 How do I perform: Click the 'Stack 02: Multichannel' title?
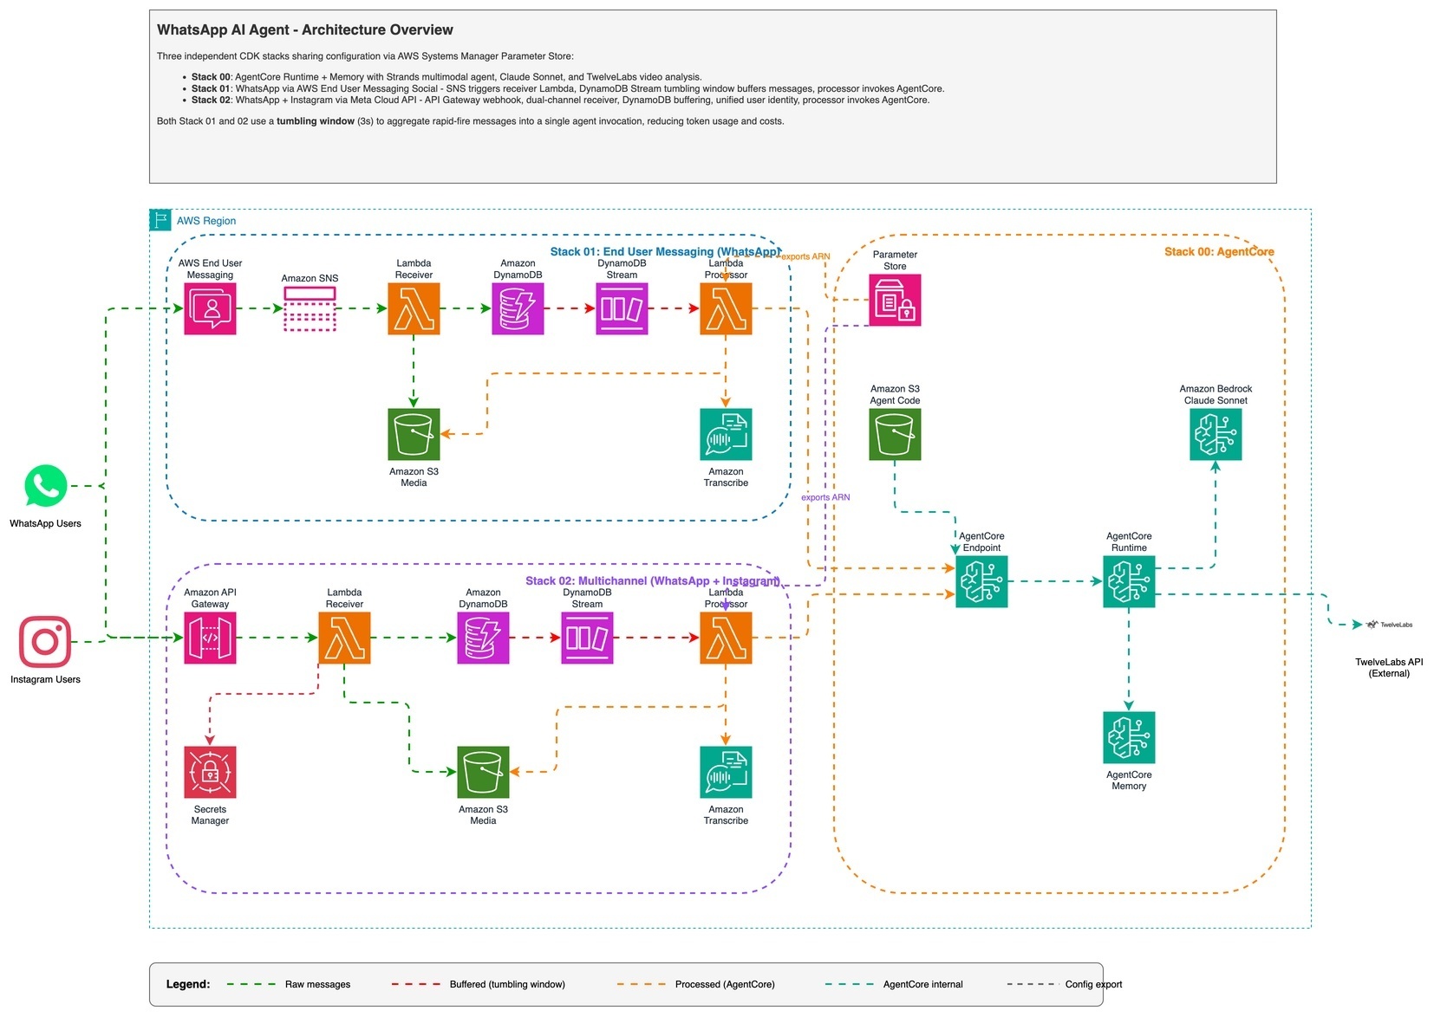point(653,580)
